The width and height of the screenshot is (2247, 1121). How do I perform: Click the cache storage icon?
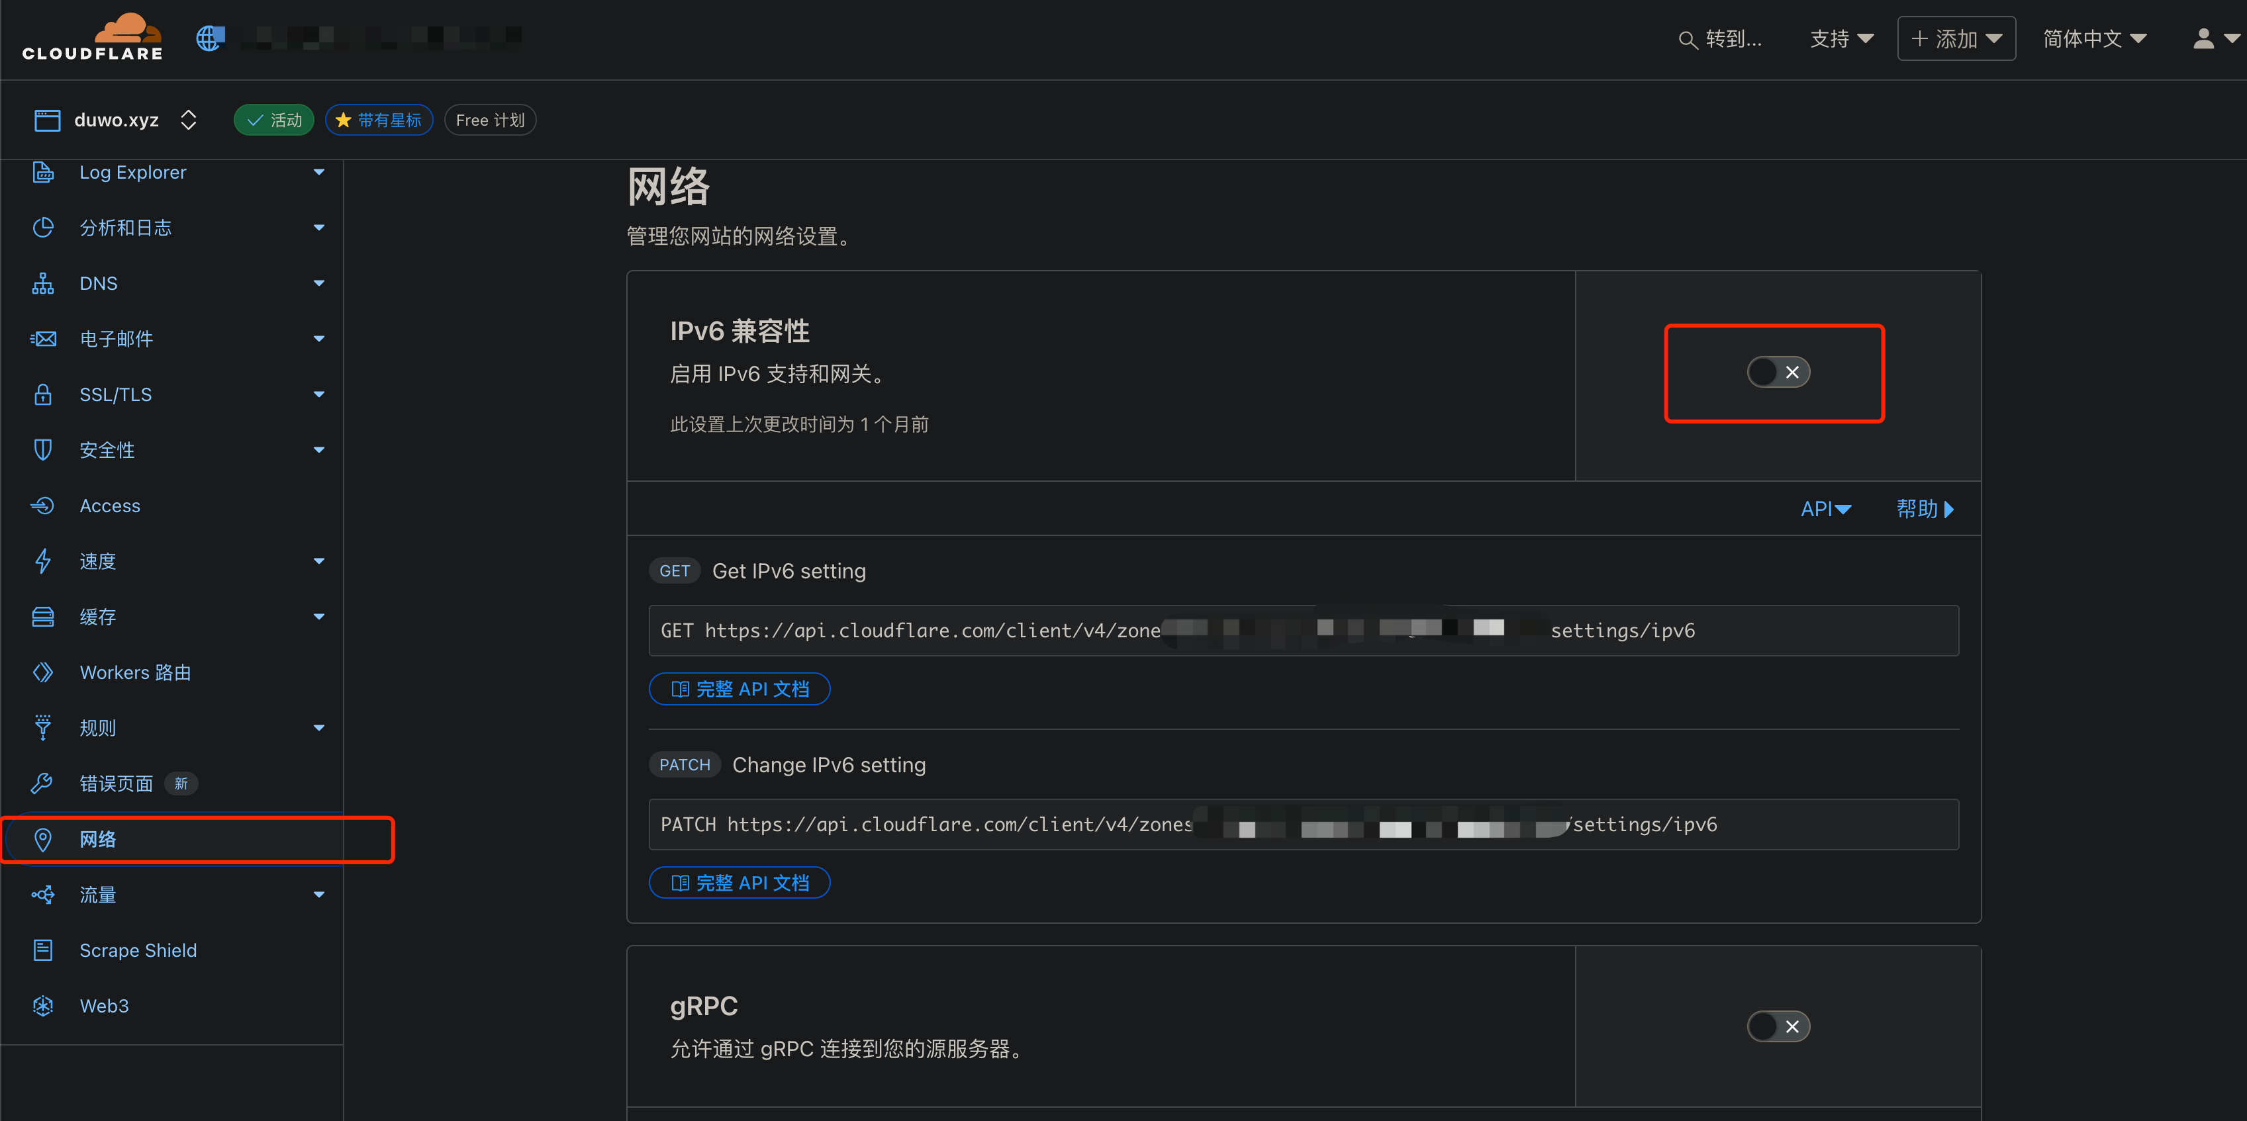[43, 617]
